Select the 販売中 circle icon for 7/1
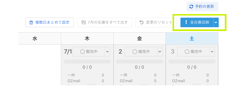 point(83,52)
